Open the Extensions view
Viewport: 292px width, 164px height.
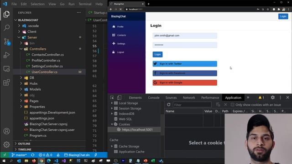pos(6,82)
